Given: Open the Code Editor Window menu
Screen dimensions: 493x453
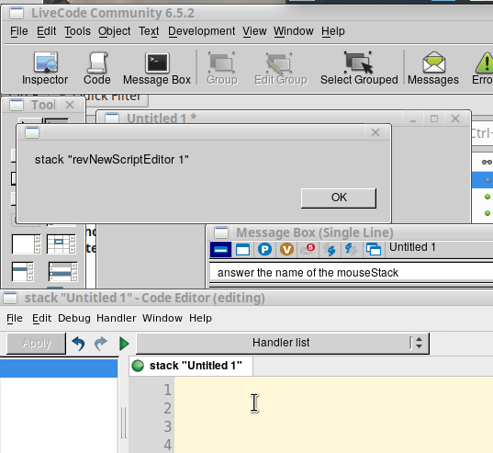Looking at the screenshot, I should tap(162, 318).
